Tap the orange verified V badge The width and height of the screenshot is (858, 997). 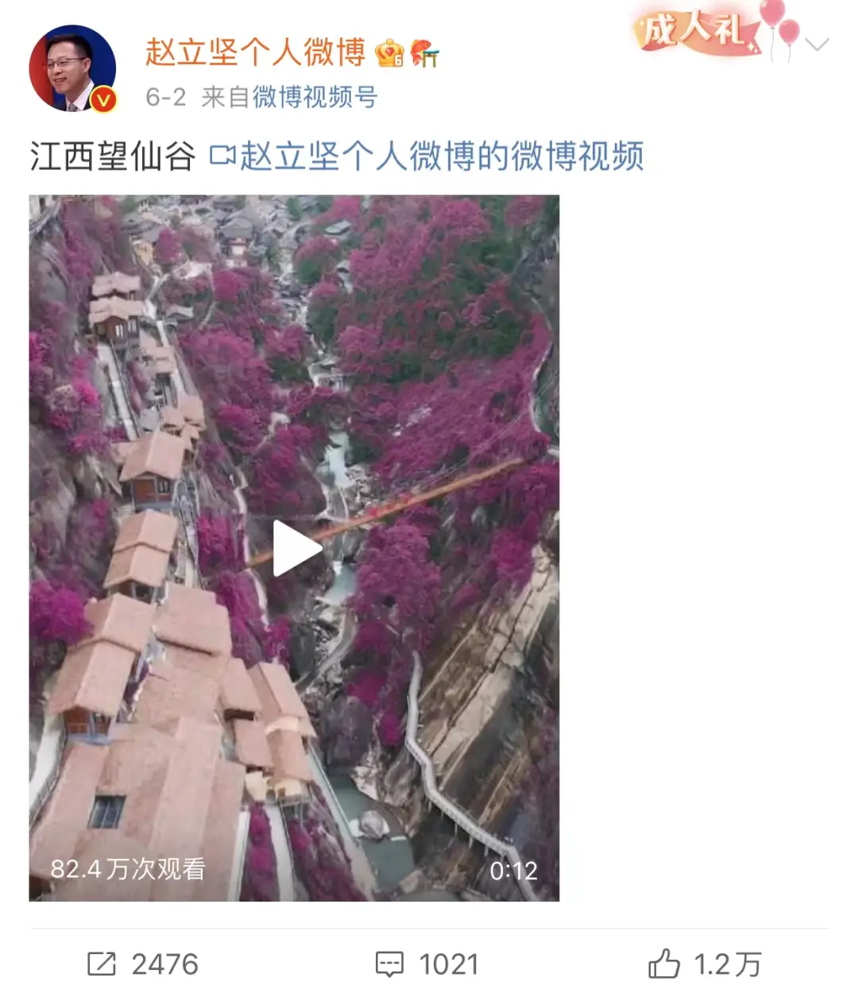coord(105,100)
